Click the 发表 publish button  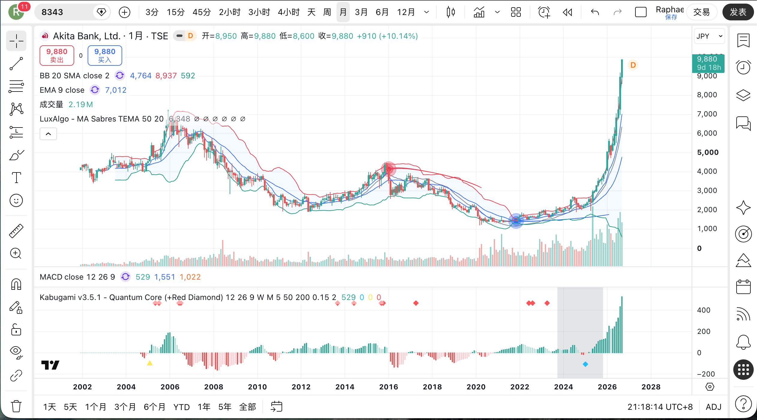coord(738,12)
